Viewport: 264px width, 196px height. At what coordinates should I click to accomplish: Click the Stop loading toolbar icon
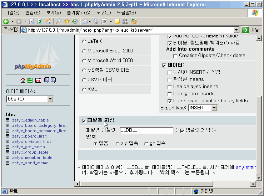(x=32, y=21)
